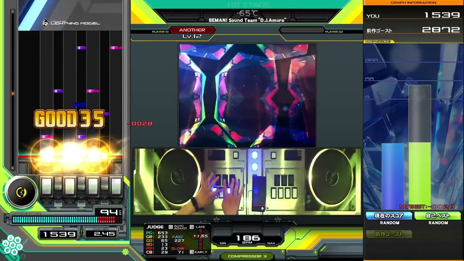
Task: Click the GR 233 judge count
Action: (x=157, y=237)
